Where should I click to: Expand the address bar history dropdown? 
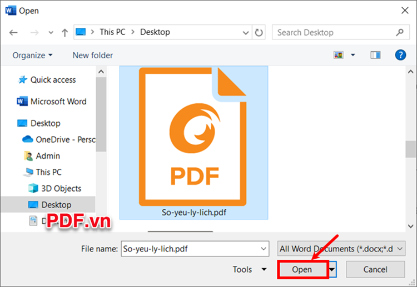coord(246,33)
